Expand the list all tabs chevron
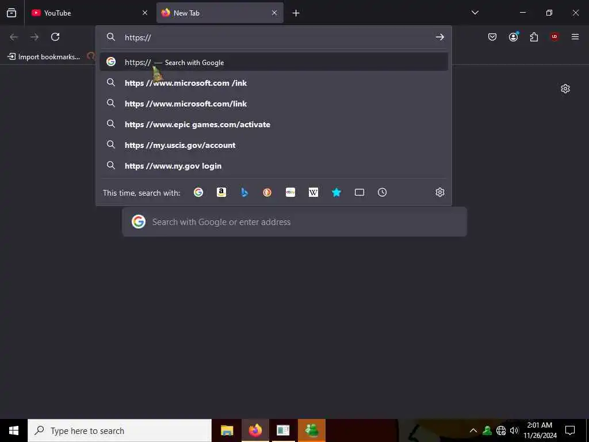 click(475, 13)
